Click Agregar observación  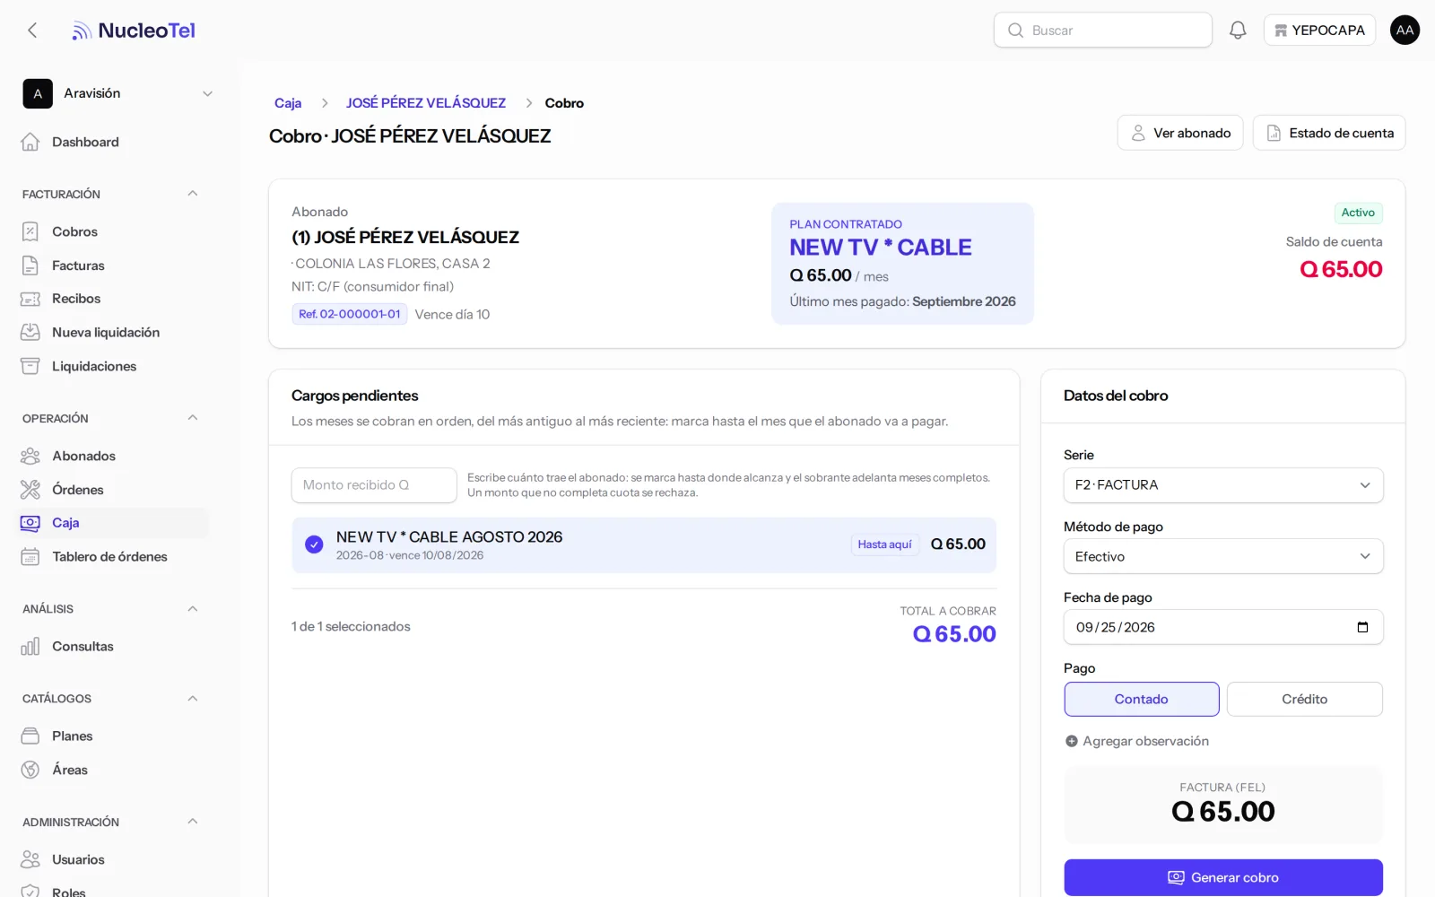[1137, 741]
